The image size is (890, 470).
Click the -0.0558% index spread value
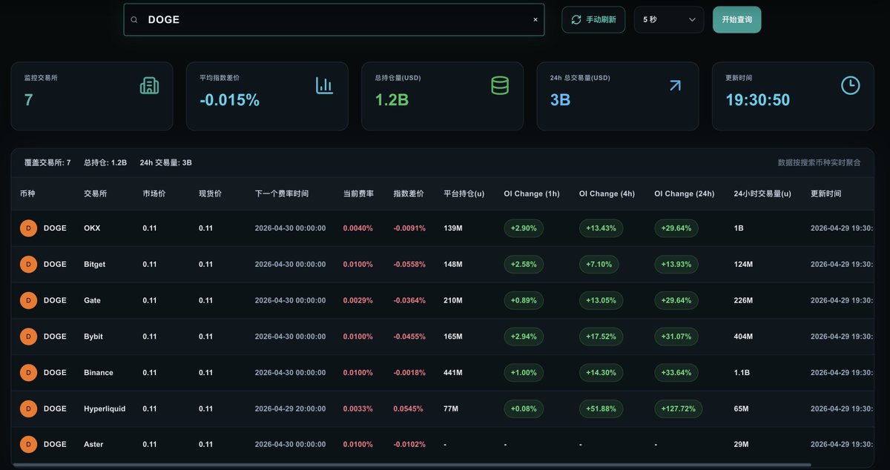click(x=409, y=264)
